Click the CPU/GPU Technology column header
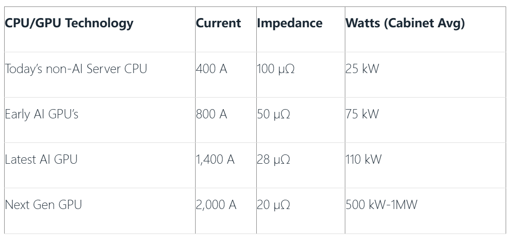Screen dimensions: 514x240 coord(69,23)
